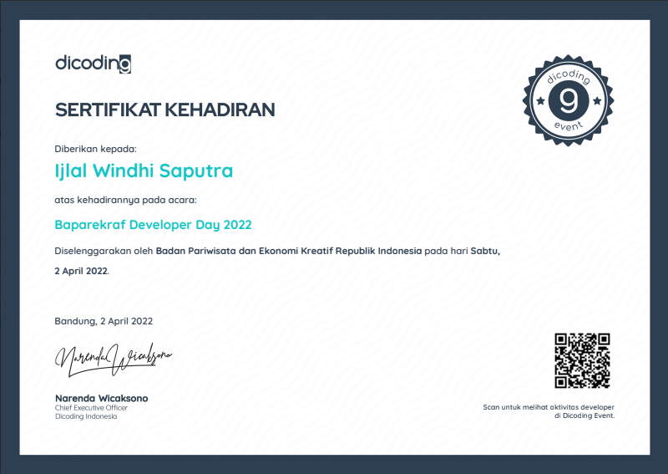This screenshot has width=668, height=474.
Task: Click the event title 'Baparekraf Developer Day 2022'
Action: coord(153,225)
